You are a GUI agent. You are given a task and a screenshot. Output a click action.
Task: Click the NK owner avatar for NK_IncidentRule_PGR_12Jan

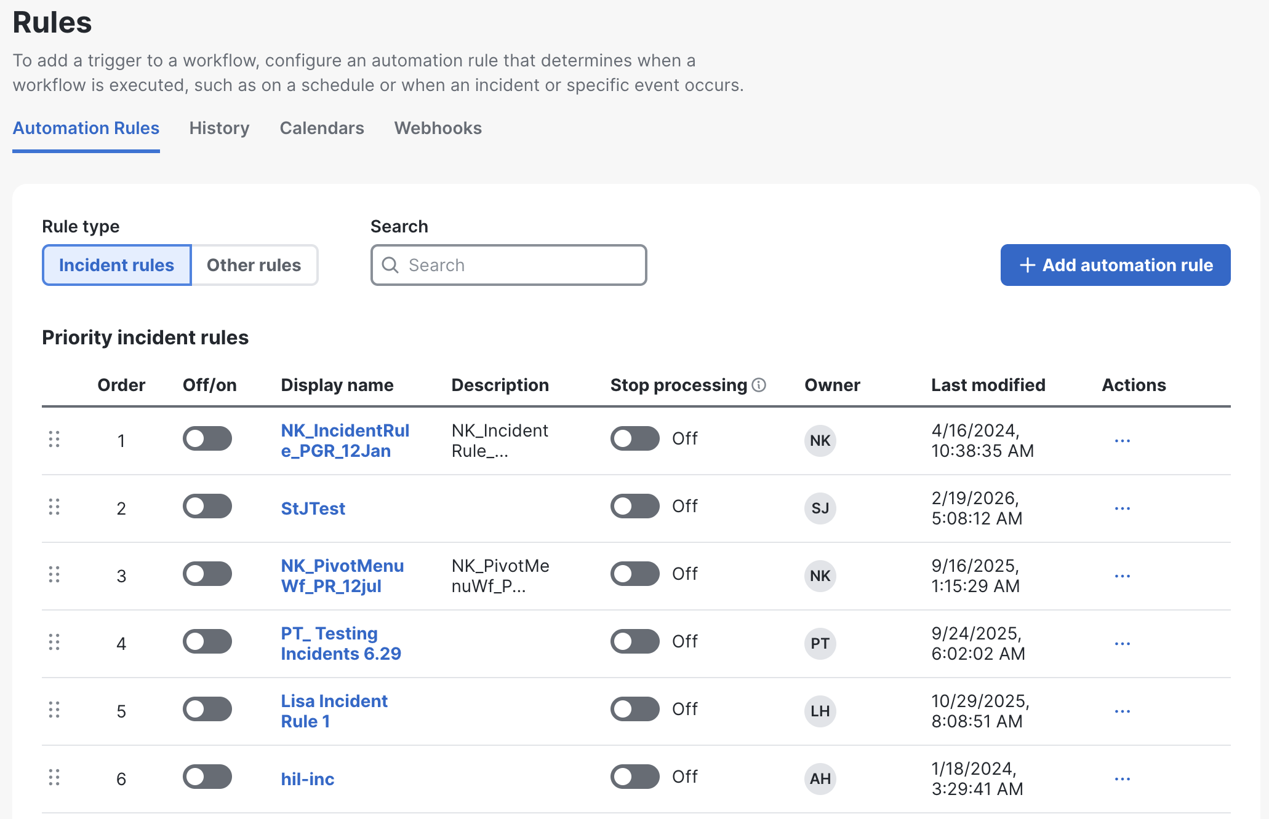pos(820,440)
